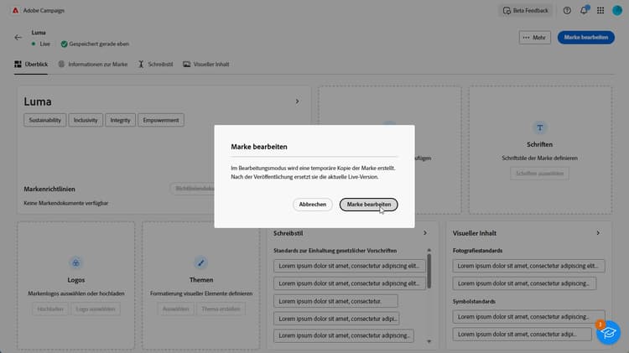Click the Markenrichtlinien heading

[x=49, y=189]
